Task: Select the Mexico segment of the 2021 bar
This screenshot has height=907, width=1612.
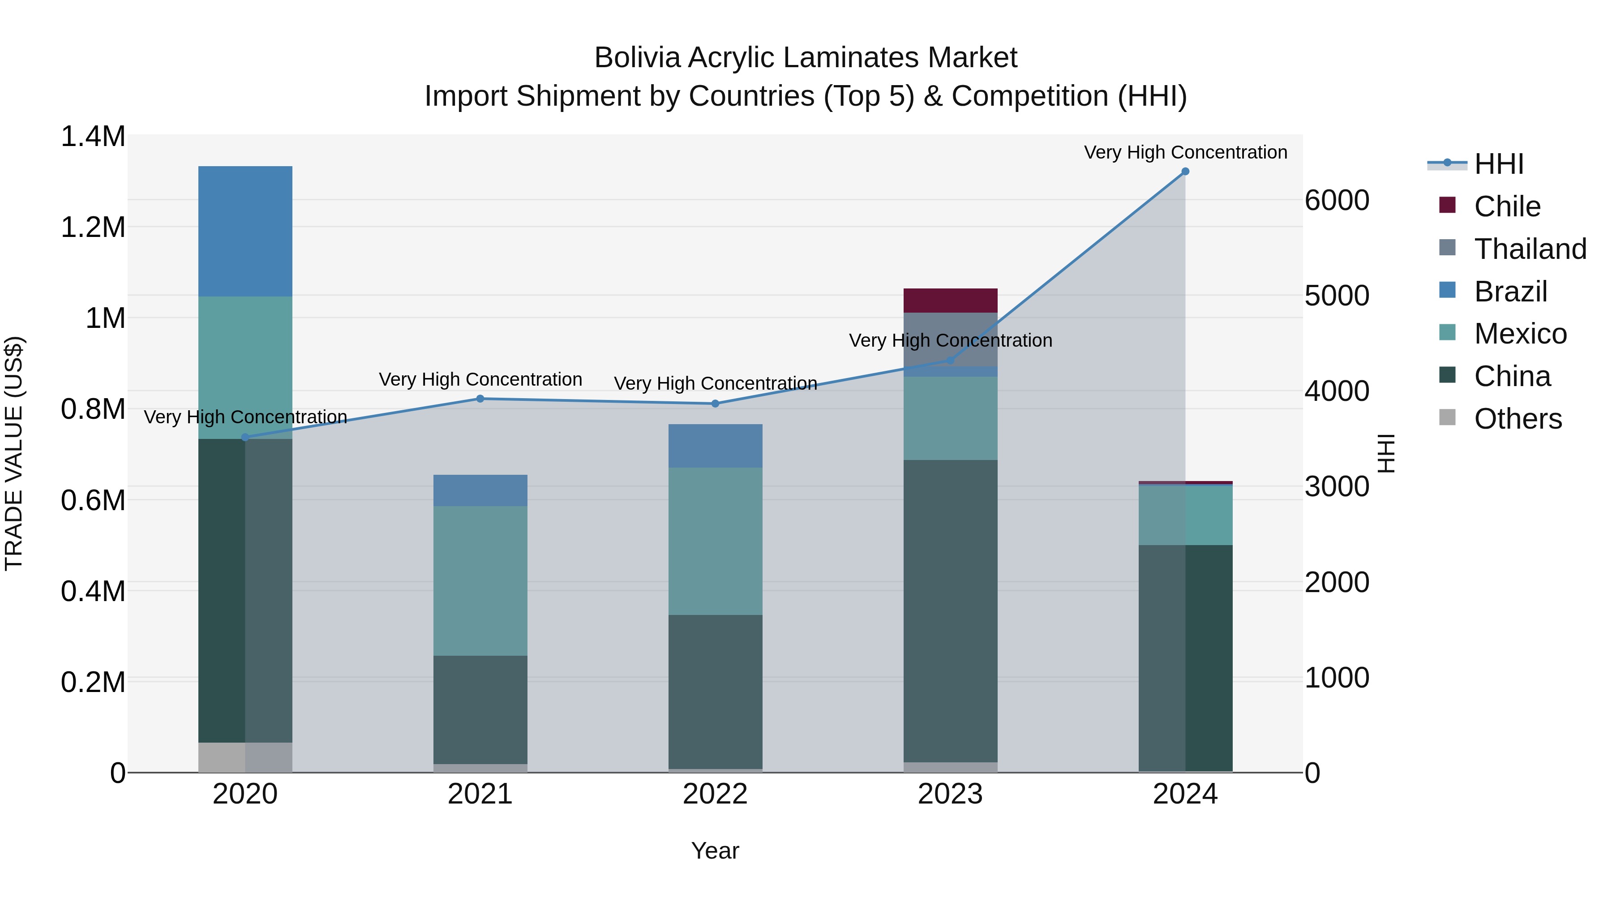Action: tap(480, 581)
